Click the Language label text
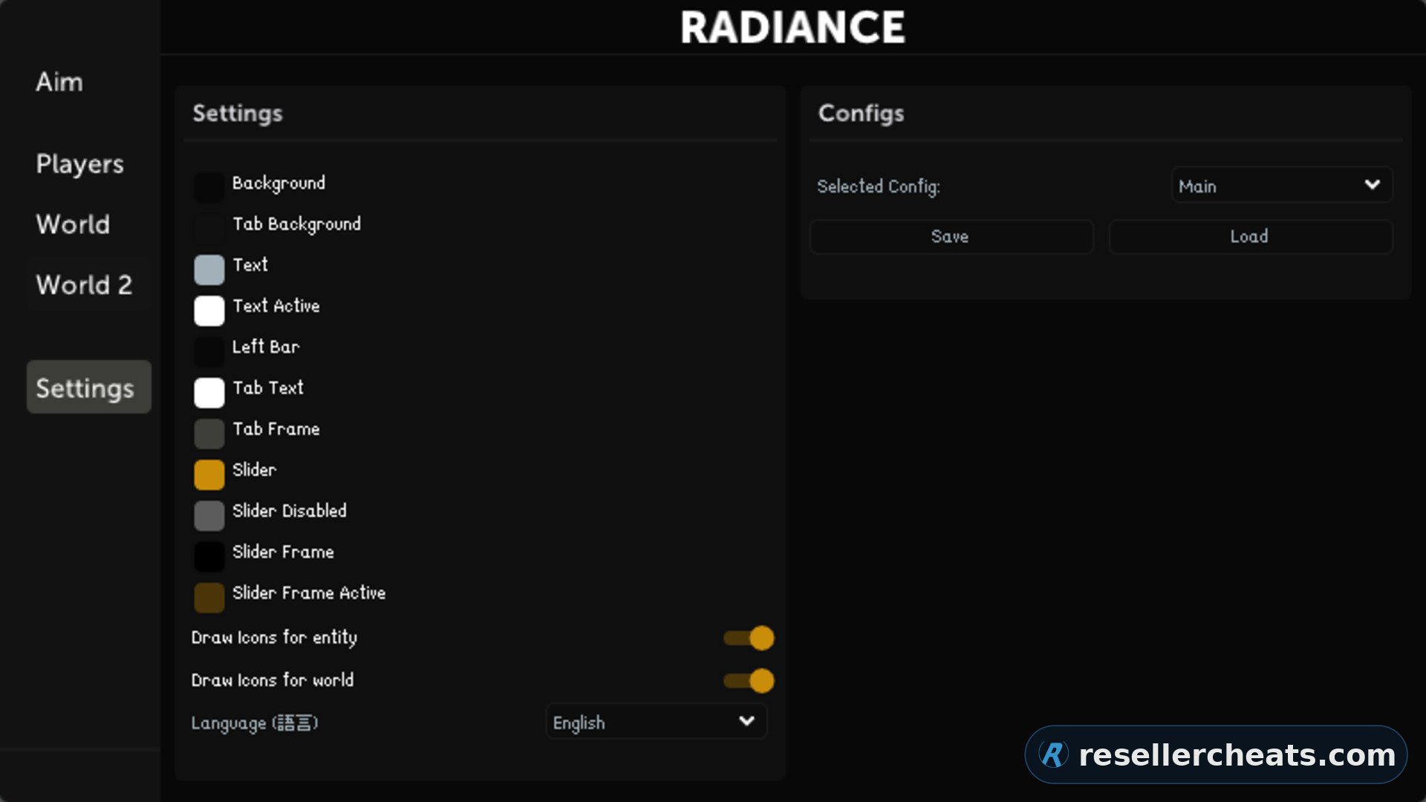 pos(255,723)
